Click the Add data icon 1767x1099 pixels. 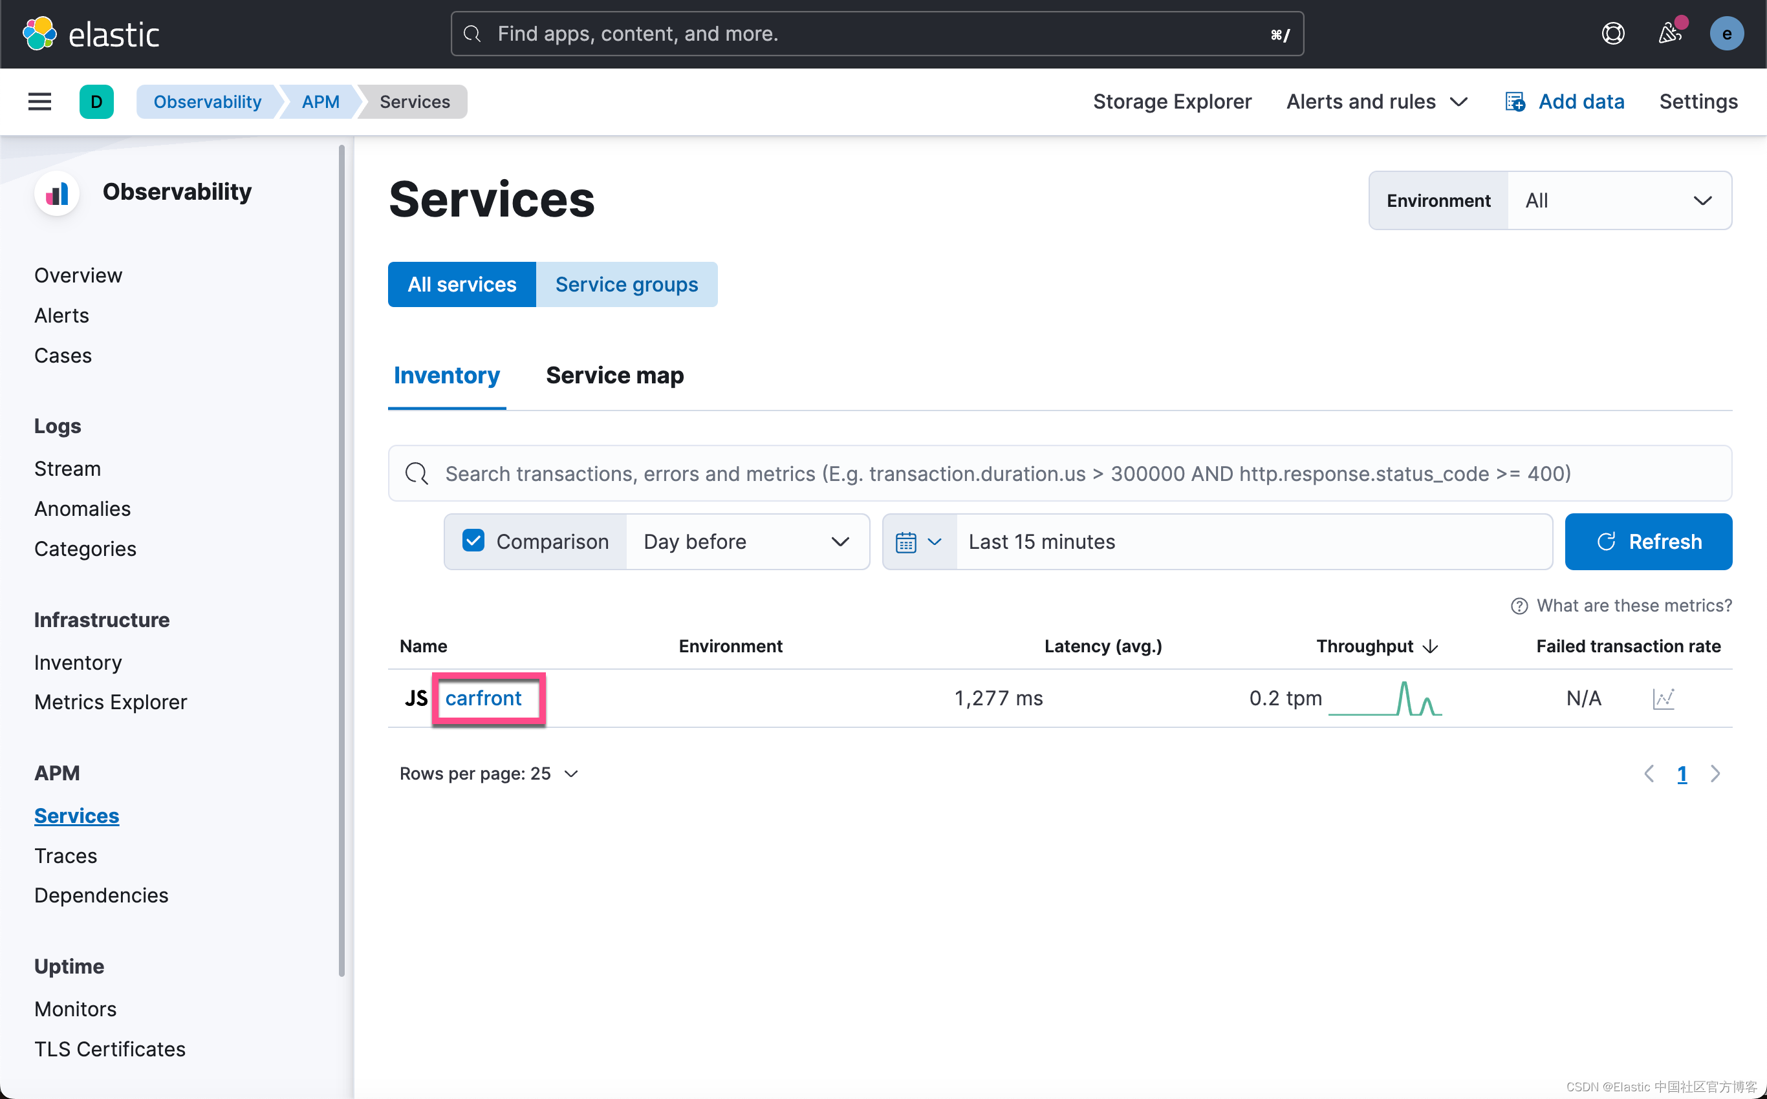pos(1515,101)
